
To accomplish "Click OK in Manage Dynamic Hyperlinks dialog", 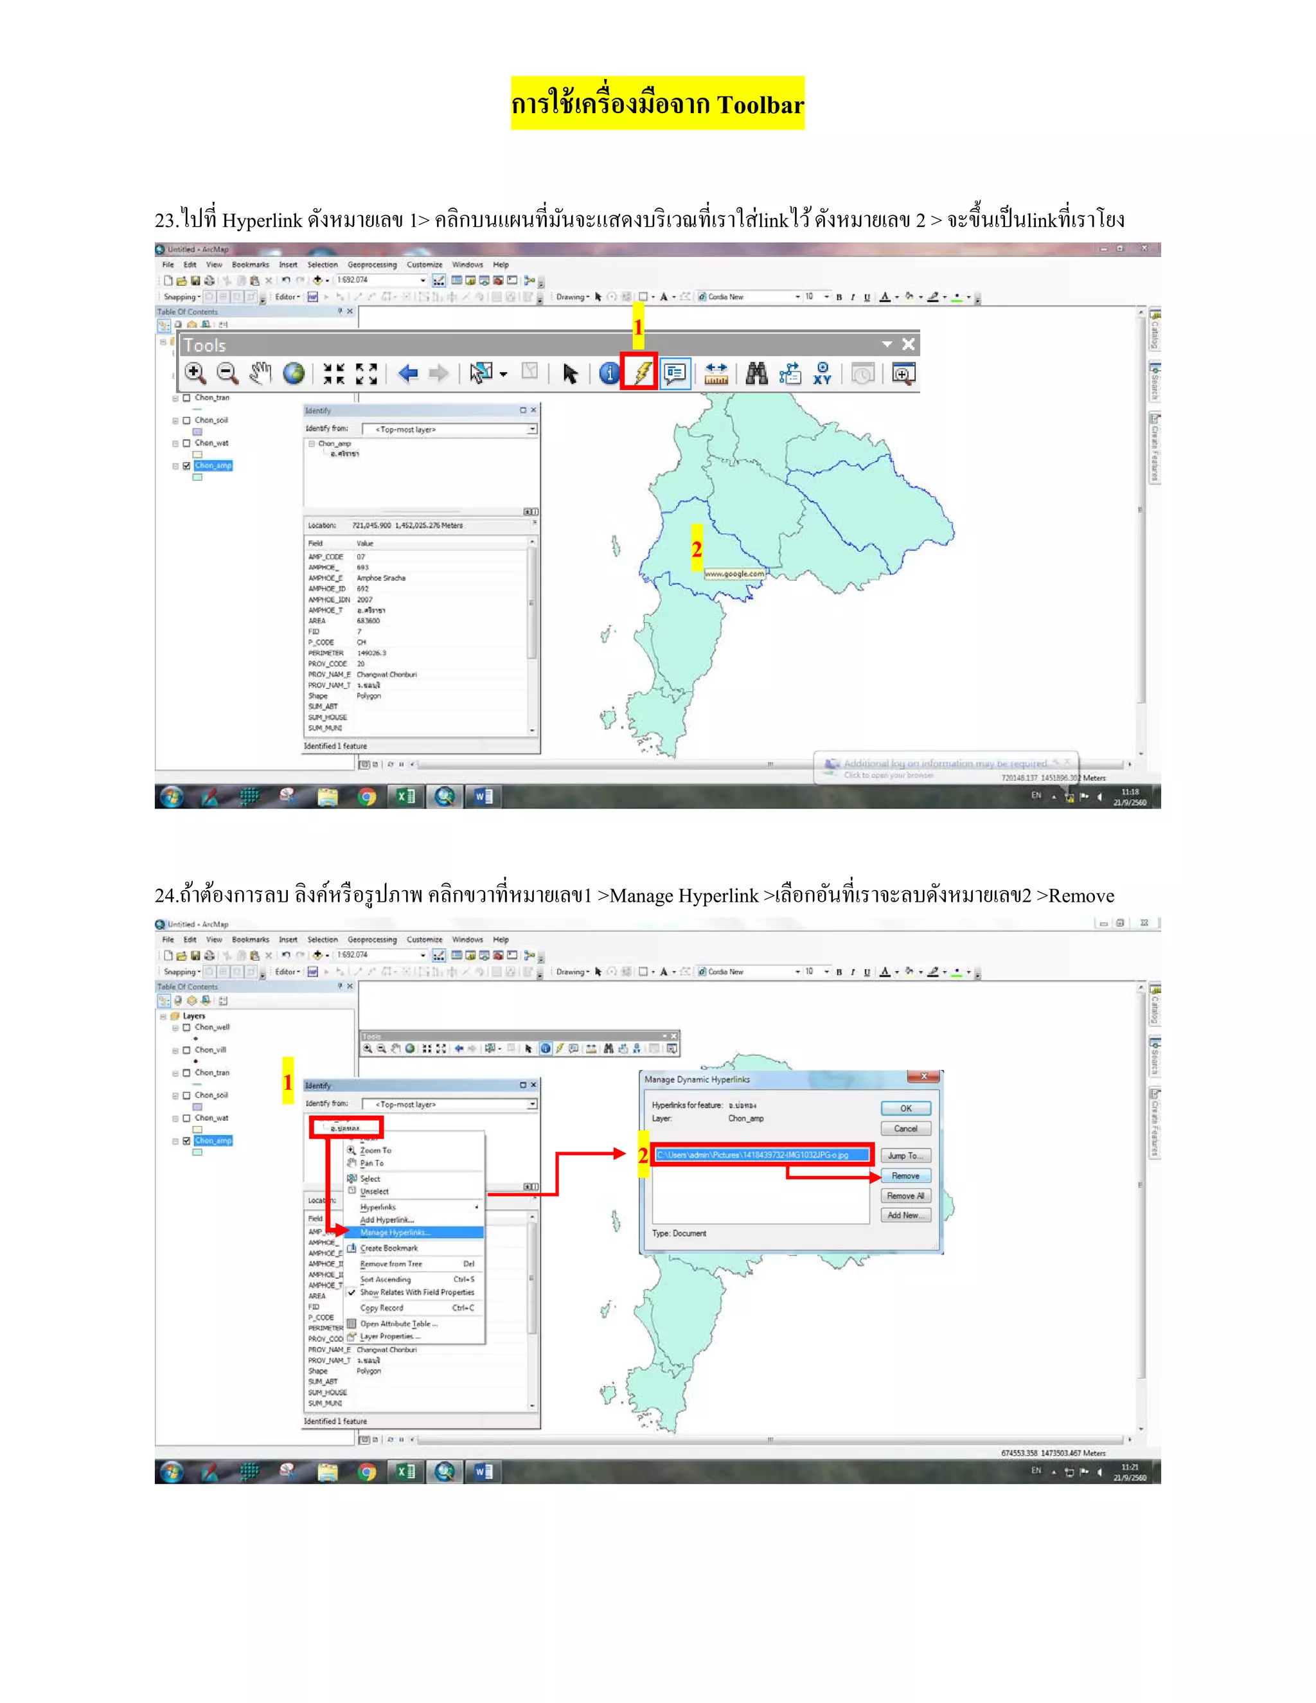I will coord(905,1108).
